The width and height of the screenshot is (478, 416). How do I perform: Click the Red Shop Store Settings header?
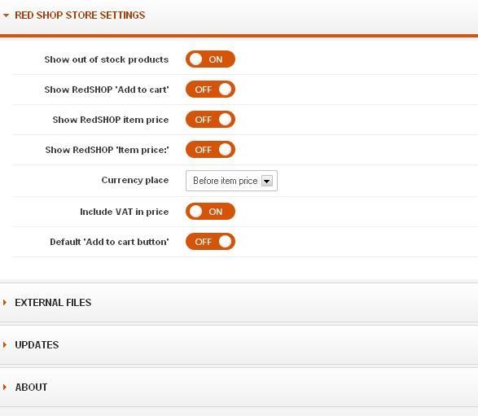[x=239, y=17]
